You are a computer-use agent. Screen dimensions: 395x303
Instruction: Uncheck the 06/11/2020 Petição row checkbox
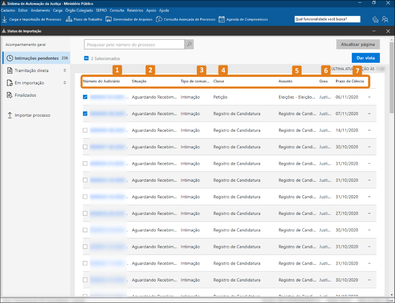pyautogui.click(x=85, y=97)
